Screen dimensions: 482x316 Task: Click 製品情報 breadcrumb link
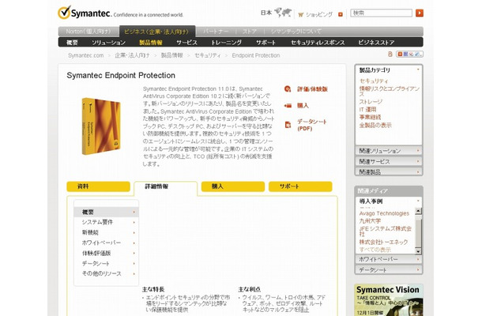pos(171,55)
